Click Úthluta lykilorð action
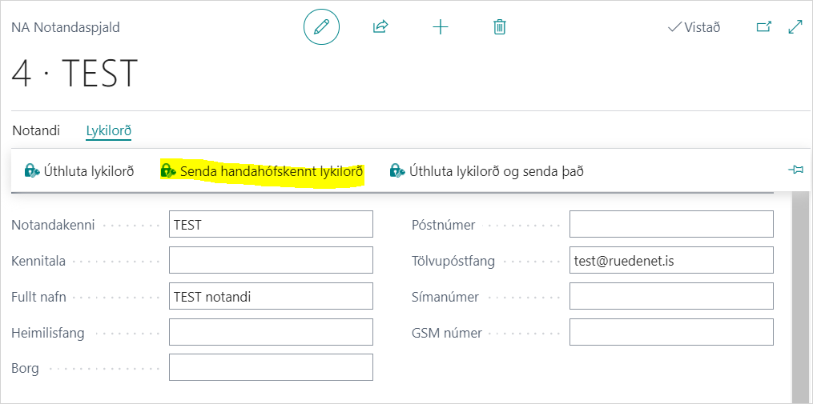 pos(79,171)
